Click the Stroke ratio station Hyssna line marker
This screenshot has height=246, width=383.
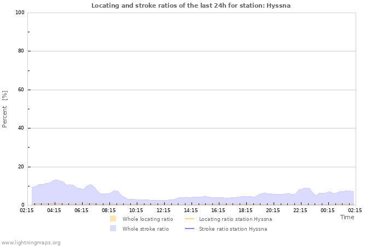pos(189,229)
